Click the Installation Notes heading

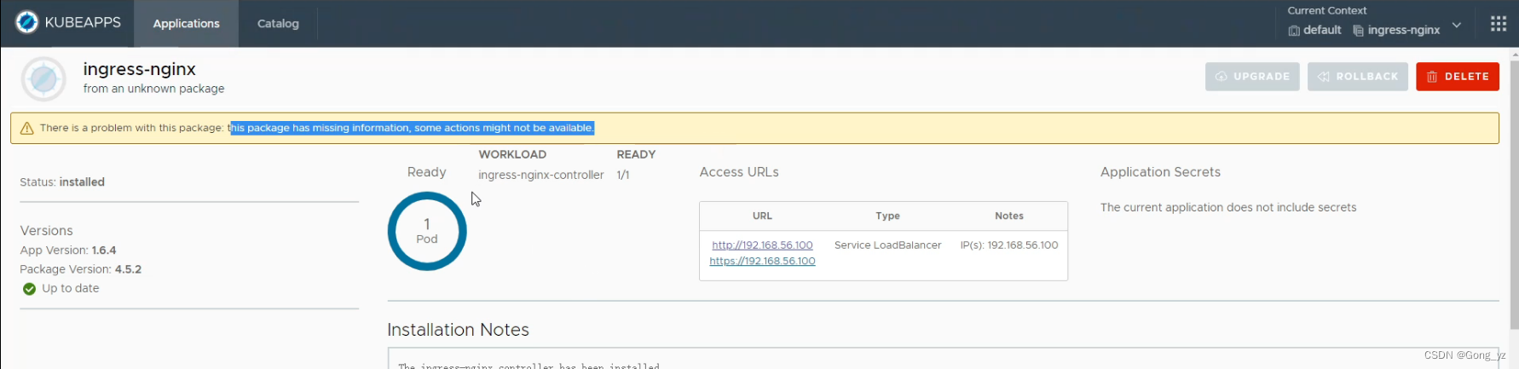click(458, 330)
